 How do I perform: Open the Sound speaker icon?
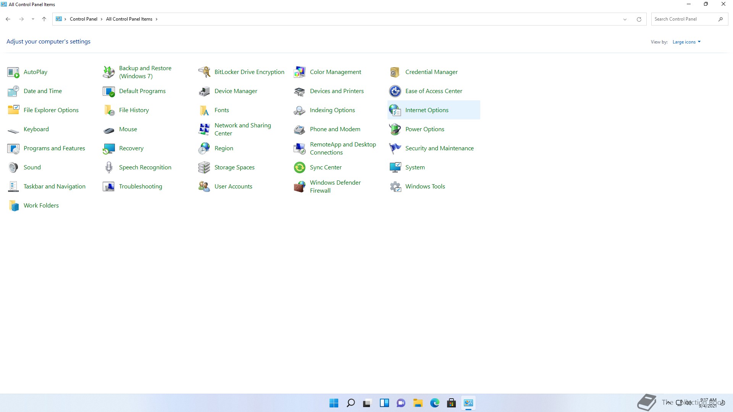click(x=13, y=167)
